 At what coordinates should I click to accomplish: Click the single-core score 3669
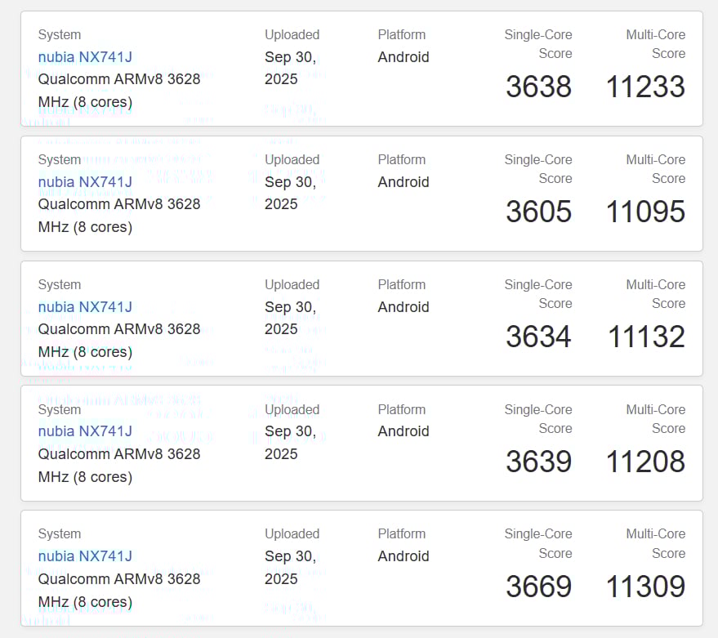click(x=538, y=587)
